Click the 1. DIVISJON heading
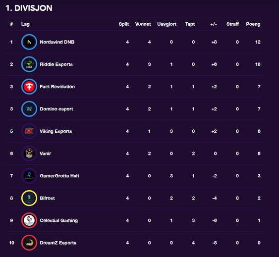279x257 pixels. [29, 8]
